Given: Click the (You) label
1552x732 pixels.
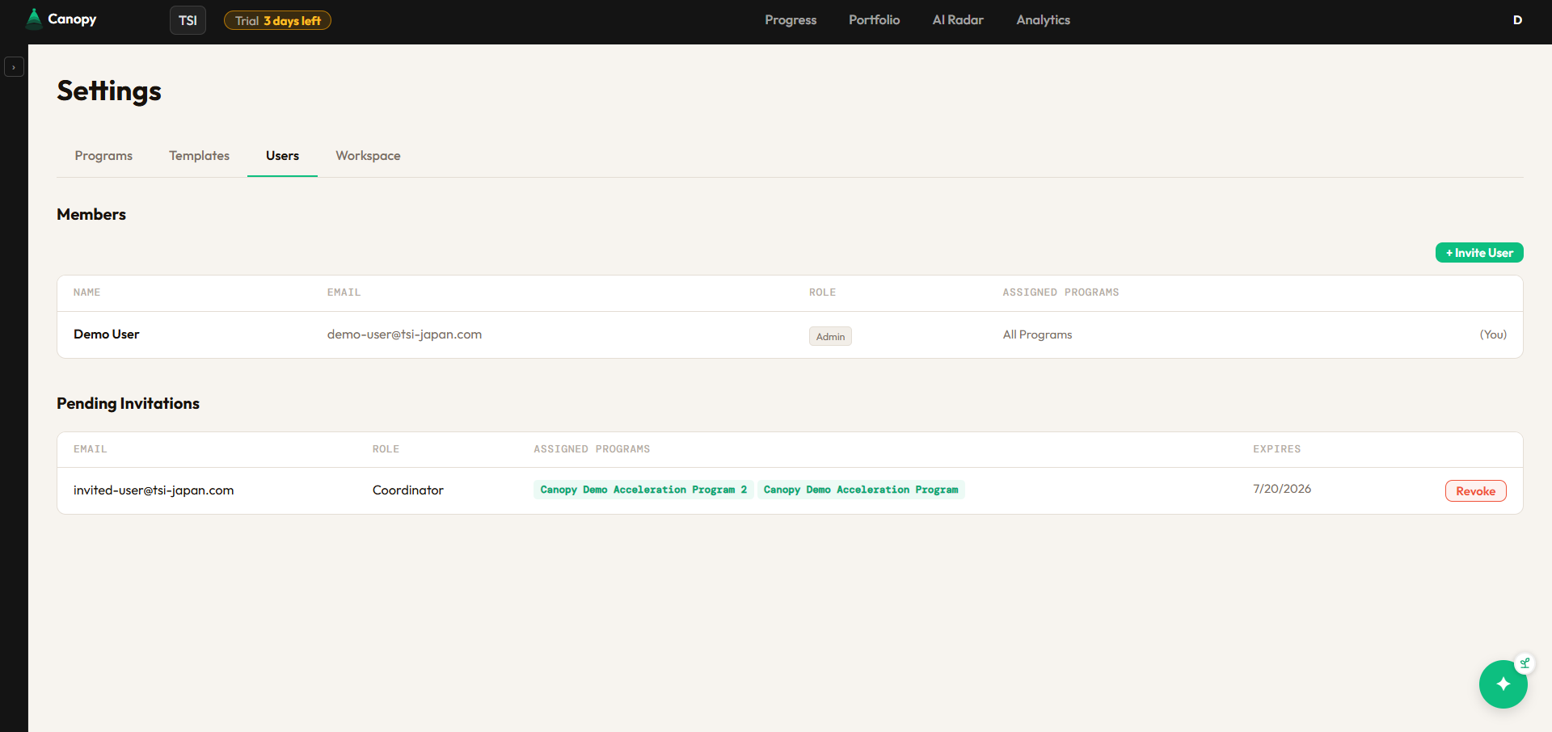Looking at the screenshot, I should (1493, 334).
